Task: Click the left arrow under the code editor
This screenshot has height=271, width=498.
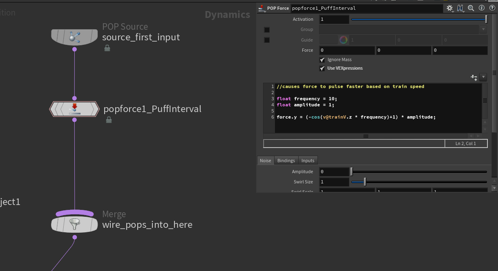Action: tap(471, 136)
